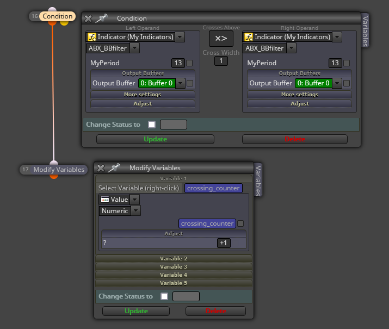Close the Modify Variables panel with X icon
This screenshot has height=329, width=389.
point(101,168)
